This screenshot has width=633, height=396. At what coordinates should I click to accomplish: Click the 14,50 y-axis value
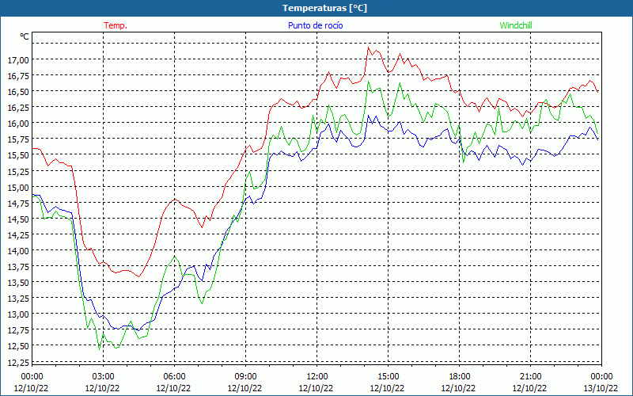click(x=18, y=219)
